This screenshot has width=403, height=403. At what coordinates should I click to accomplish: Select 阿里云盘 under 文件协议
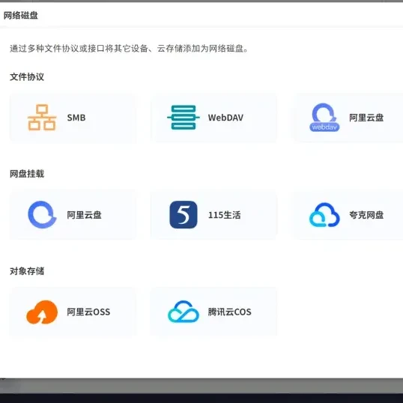(366, 118)
